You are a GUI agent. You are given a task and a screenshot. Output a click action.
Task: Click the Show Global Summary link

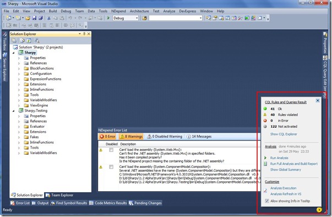(285, 170)
